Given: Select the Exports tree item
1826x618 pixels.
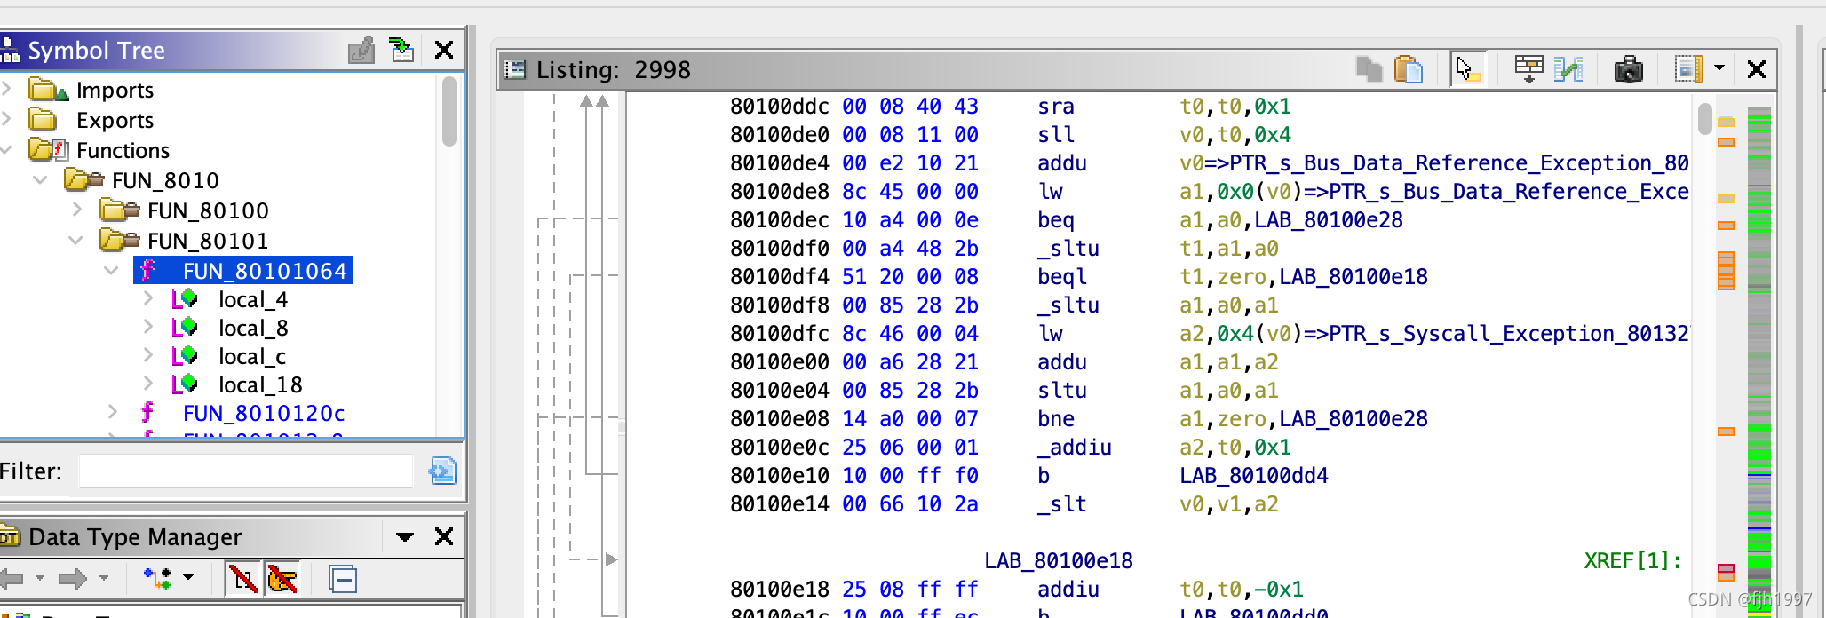Looking at the screenshot, I should 115,120.
